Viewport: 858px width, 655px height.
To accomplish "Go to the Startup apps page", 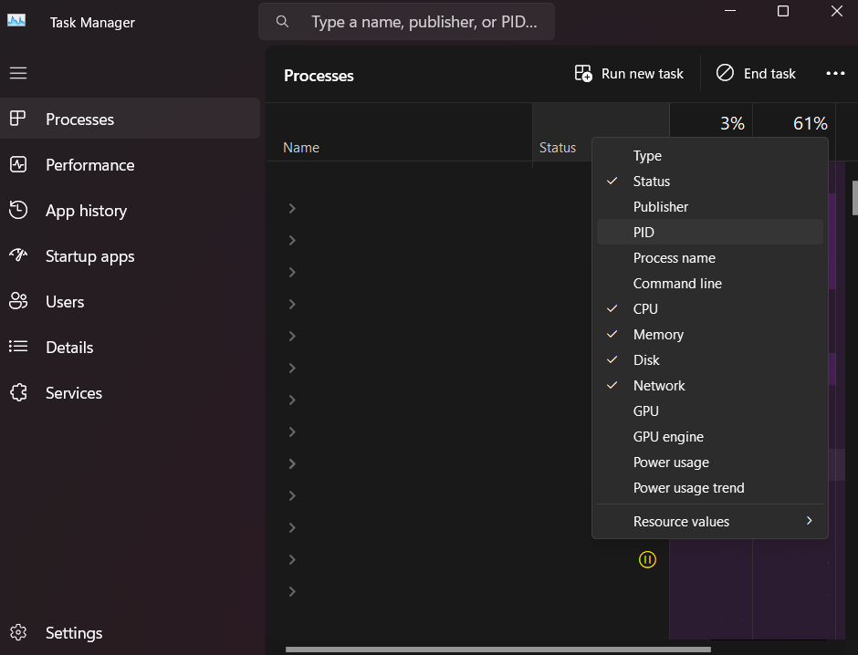I will tap(131, 255).
